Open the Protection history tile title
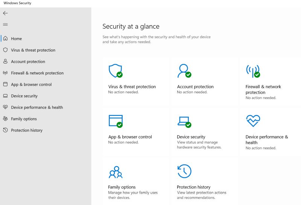 (193, 187)
